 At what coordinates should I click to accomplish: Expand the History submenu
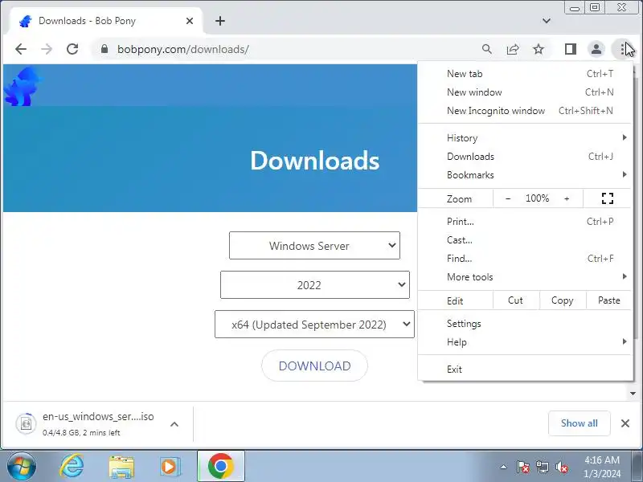(525, 138)
